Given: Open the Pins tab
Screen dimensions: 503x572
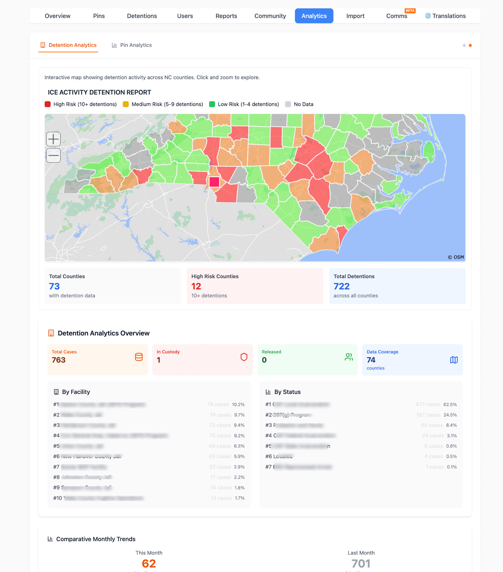Looking at the screenshot, I should 99,16.
